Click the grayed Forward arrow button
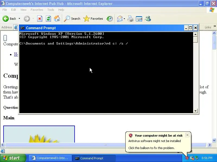The width and height of the screenshot is (217, 162). pyautogui.click(x=27, y=19)
